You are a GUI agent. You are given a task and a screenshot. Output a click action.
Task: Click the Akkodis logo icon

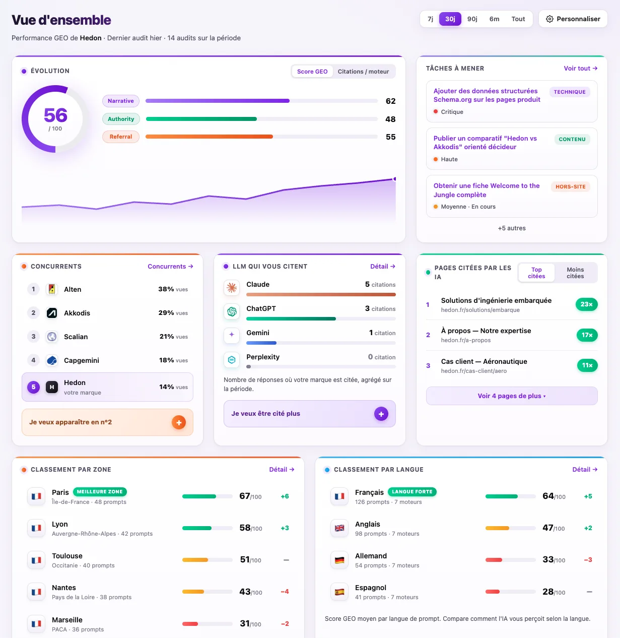pos(52,313)
